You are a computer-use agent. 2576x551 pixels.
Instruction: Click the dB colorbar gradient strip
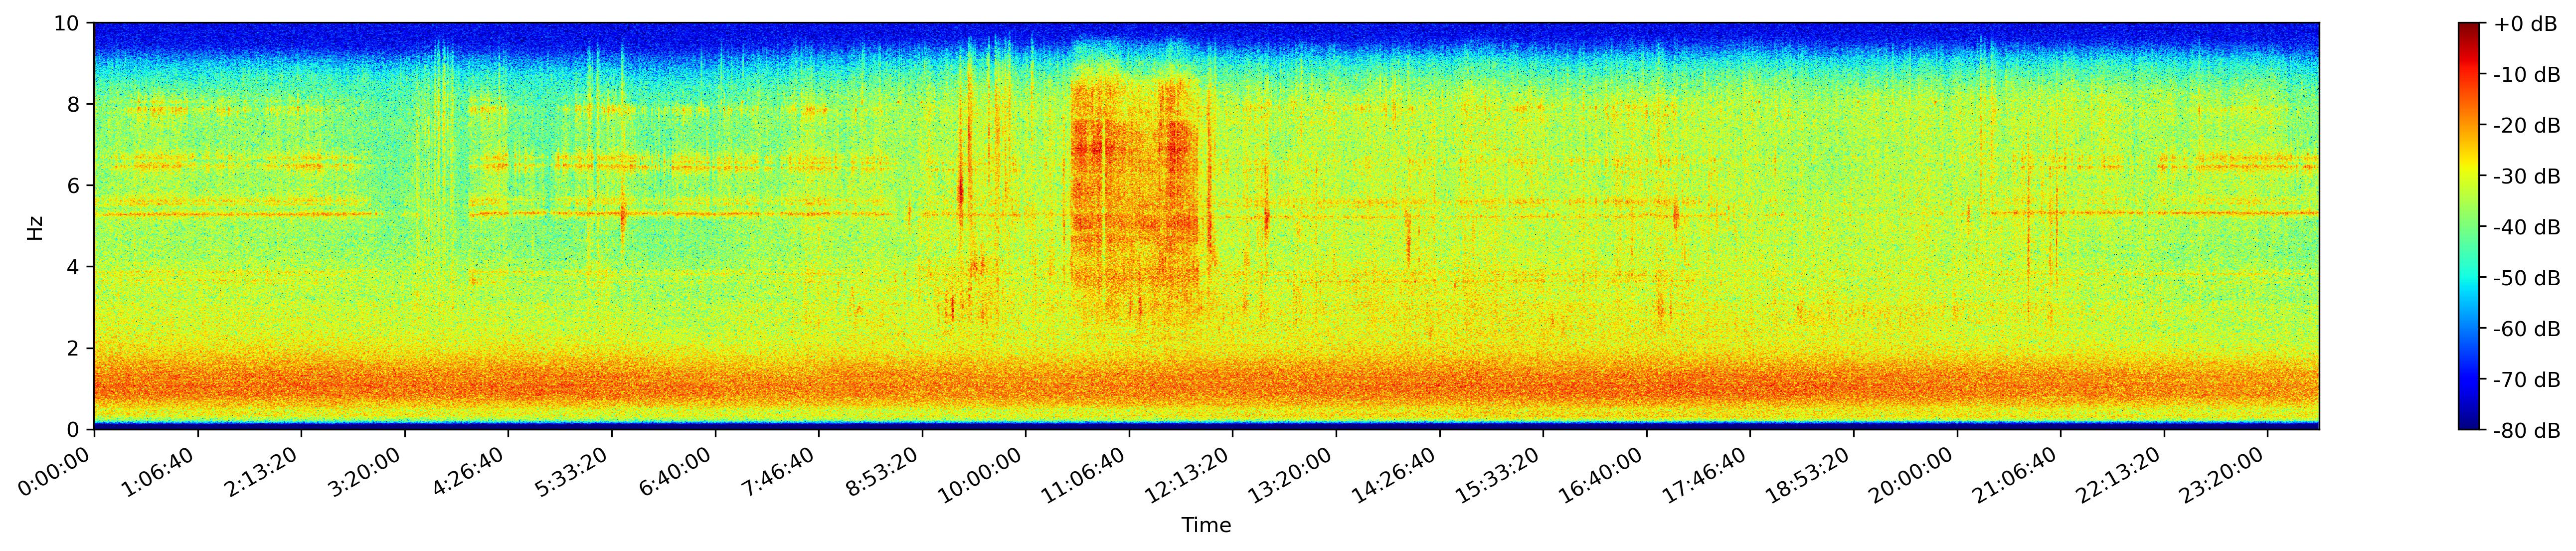click(2469, 226)
